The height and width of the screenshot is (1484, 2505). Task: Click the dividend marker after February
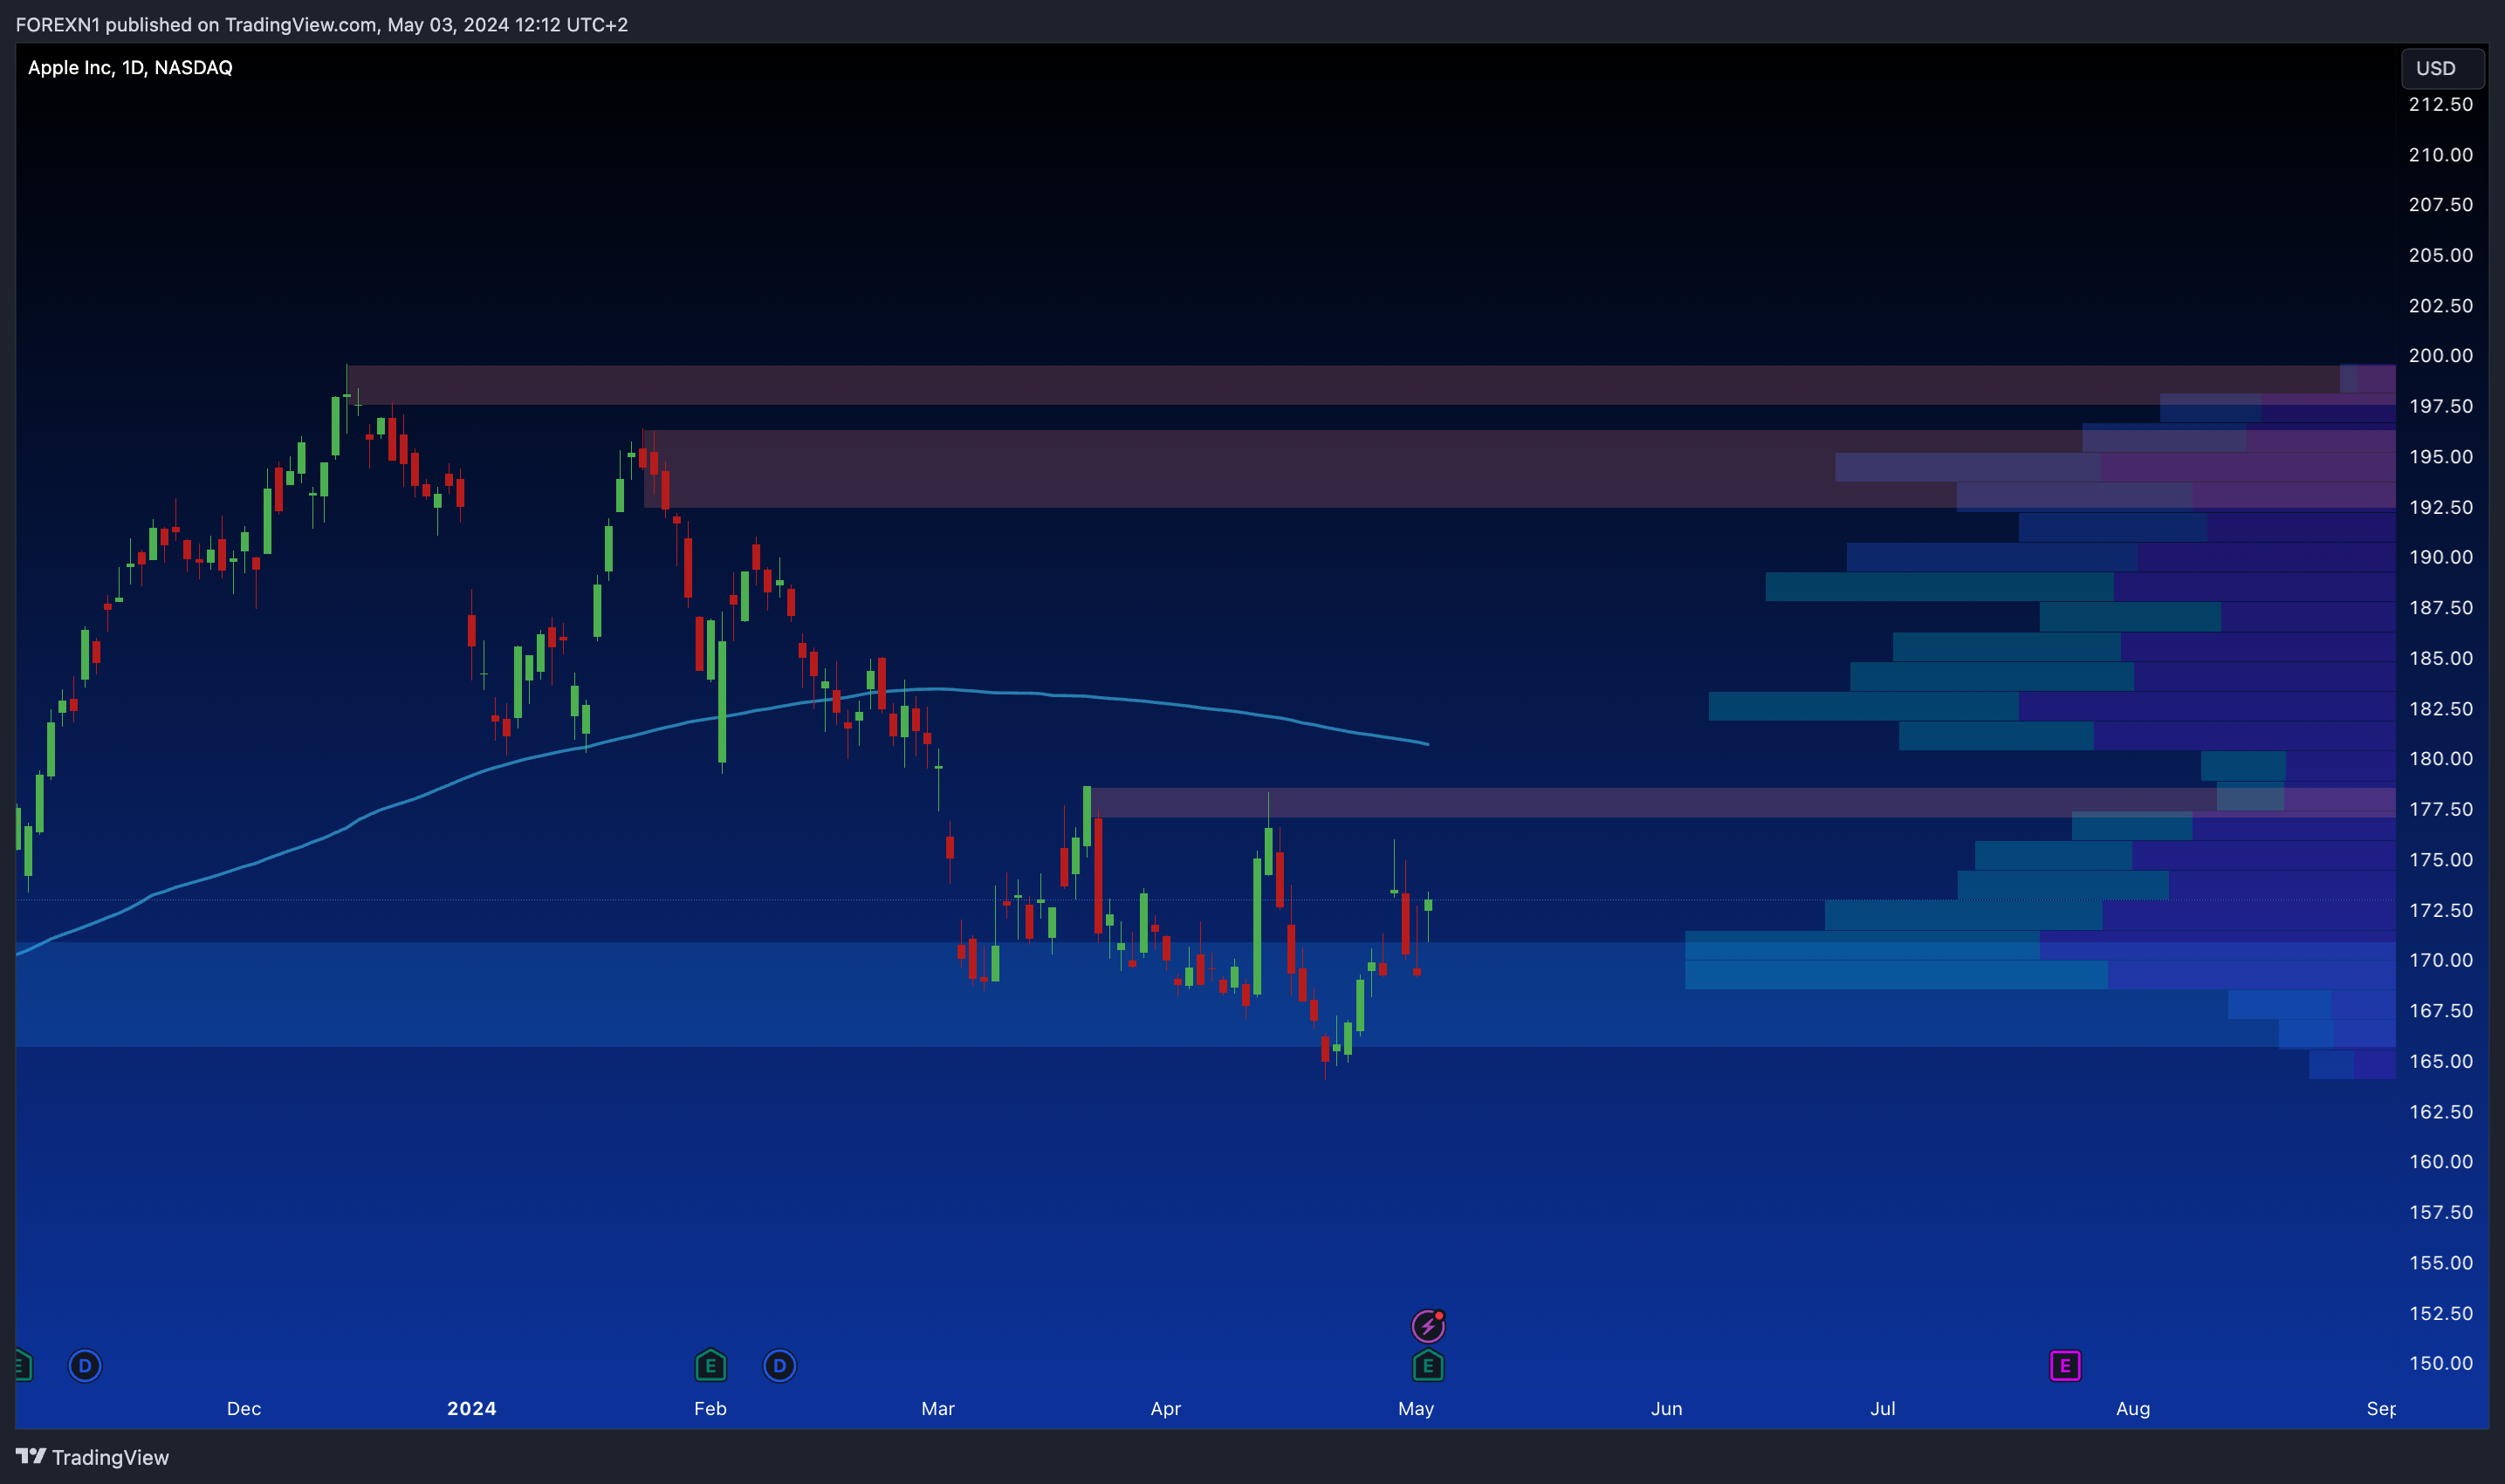coord(779,1365)
